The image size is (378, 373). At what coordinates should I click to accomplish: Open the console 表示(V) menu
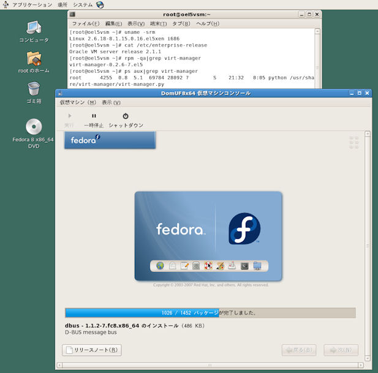(x=111, y=102)
